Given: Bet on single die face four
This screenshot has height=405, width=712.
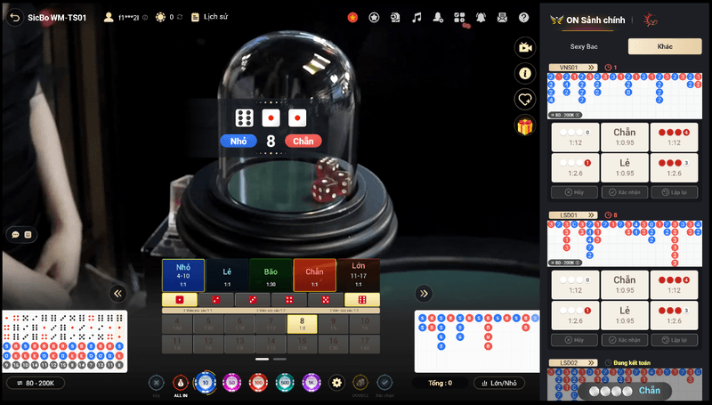Looking at the screenshot, I should (288, 300).
